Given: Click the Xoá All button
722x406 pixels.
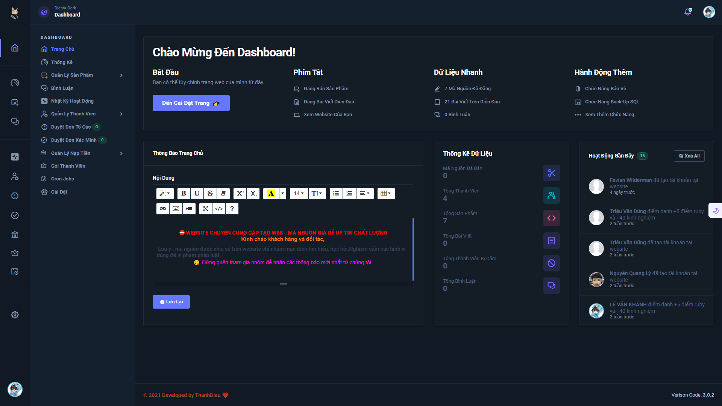Looking at the screenshot, I should [x=689, y=156].
